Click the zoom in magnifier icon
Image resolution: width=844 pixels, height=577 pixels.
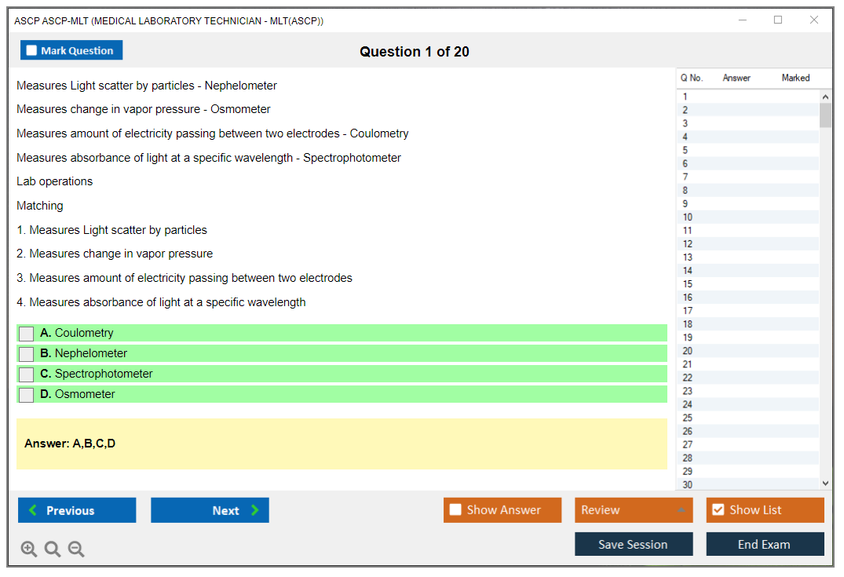(x=29, y=550)
